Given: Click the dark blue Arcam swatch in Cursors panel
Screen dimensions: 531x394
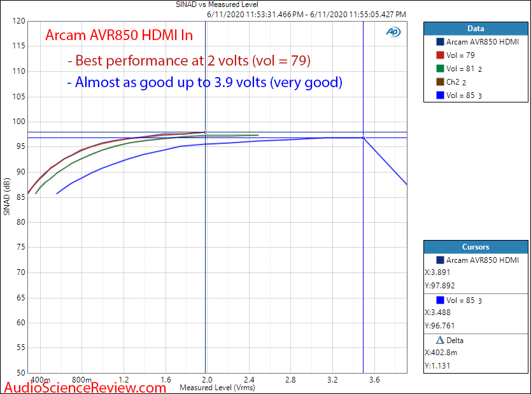Looking at the screenshot, I should point(440,260).
